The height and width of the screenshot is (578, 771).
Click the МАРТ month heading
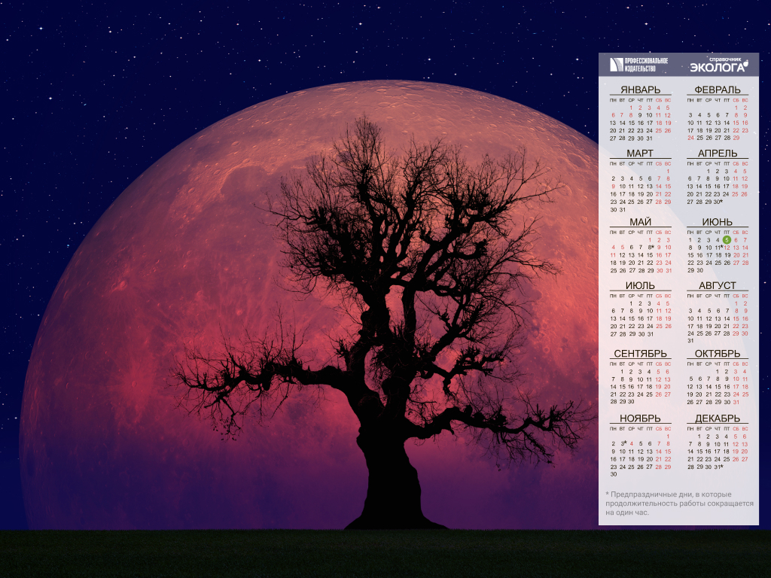[640, 153]
